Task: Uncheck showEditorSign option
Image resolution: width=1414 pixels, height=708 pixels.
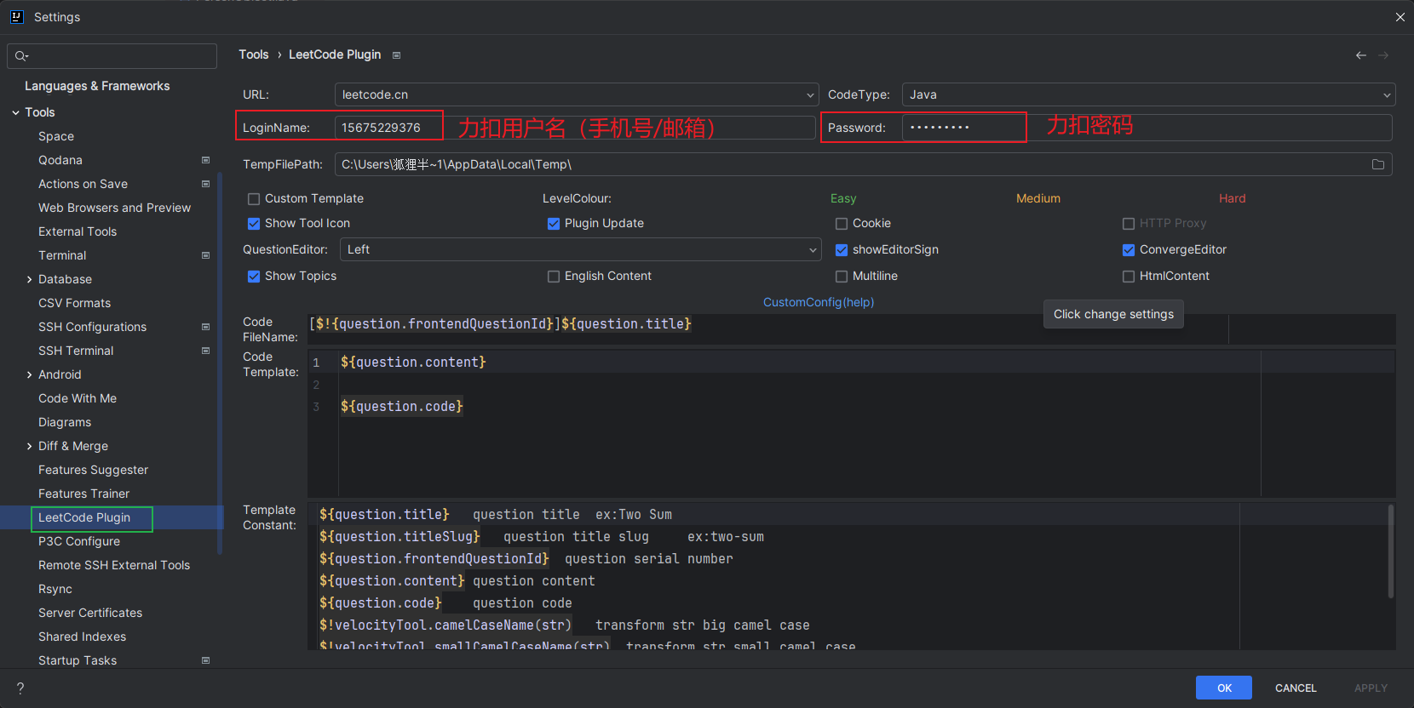Action: pos(842,250)
